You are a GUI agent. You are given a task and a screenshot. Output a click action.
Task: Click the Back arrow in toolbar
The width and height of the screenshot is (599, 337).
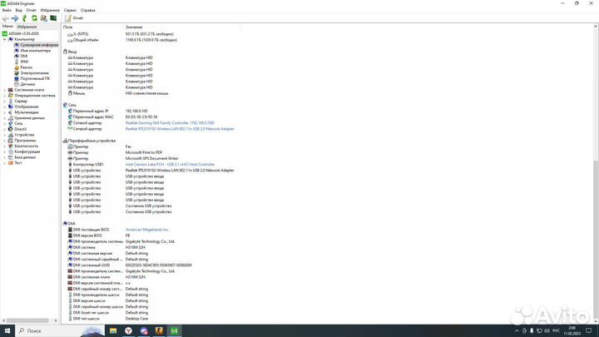click(x=5, y=17)
